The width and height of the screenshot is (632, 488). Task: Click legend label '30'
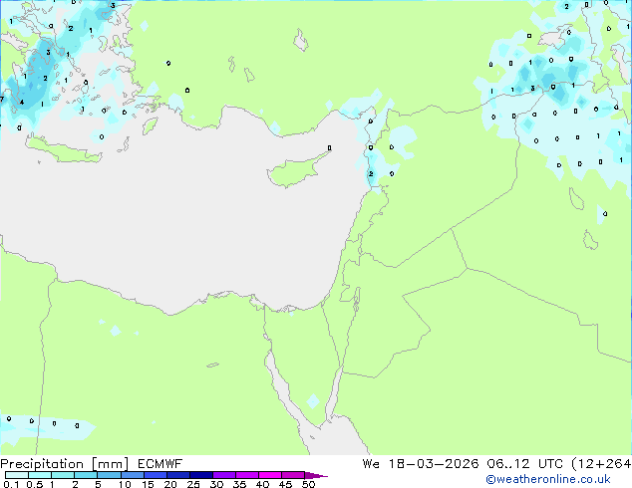[x=216, y=484]
